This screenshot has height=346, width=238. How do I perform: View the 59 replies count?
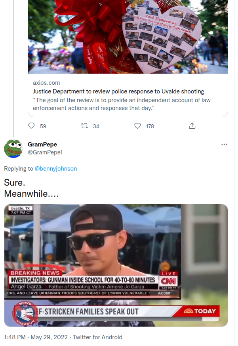[43, 126]
